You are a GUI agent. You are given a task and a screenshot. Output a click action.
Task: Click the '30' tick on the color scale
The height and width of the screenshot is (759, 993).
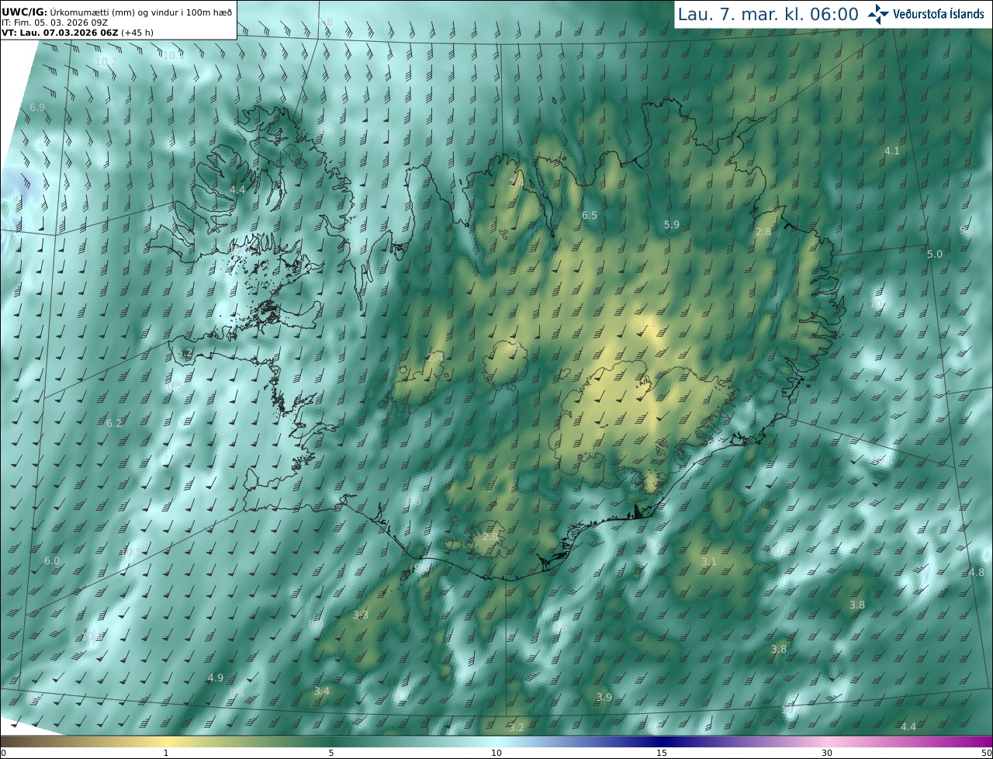(827, 753)
